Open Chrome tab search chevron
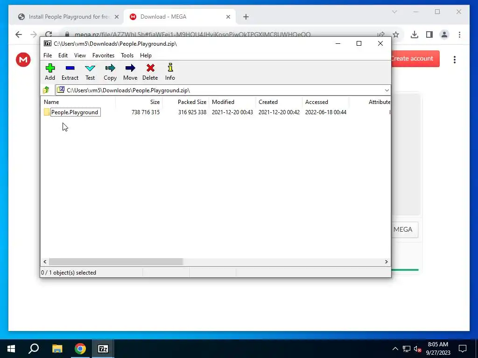Screen dimensions: 478x358 394,12
